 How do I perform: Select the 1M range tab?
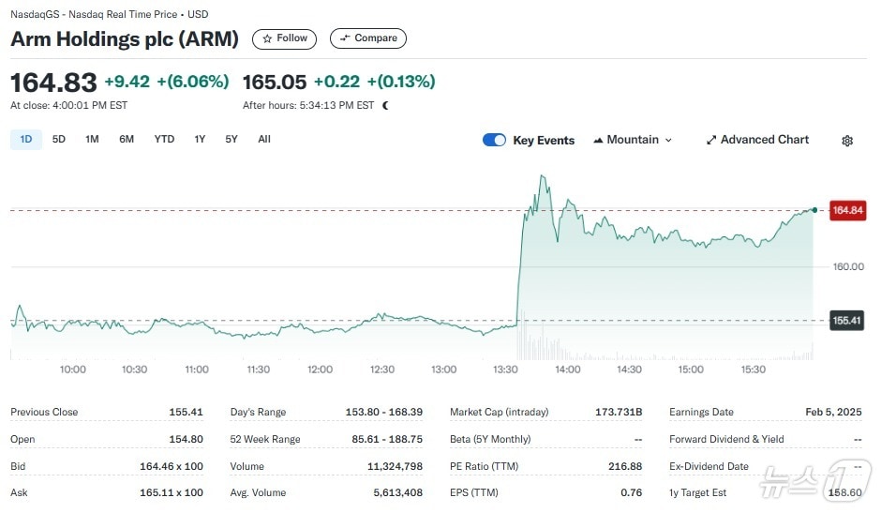point(92,140)
